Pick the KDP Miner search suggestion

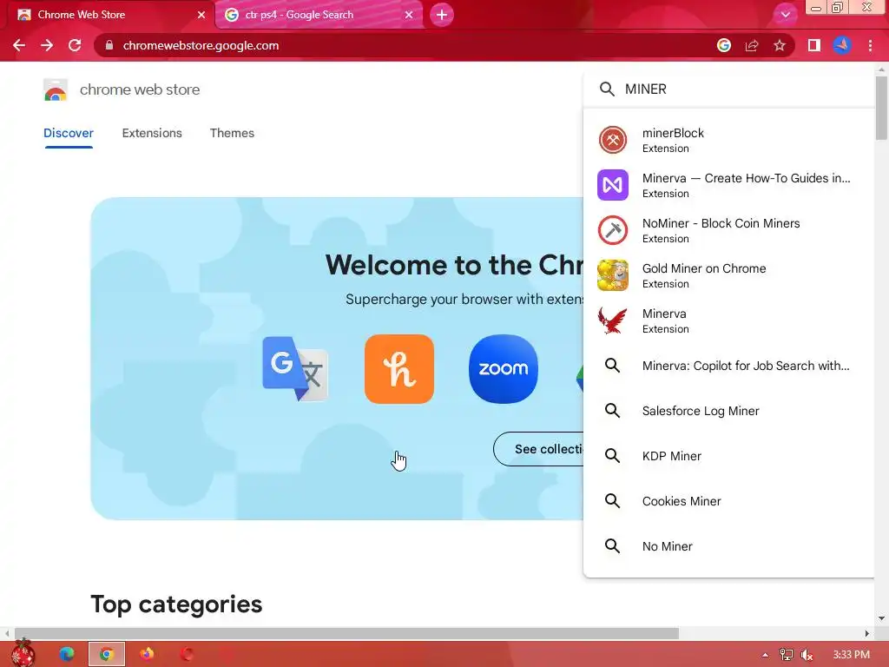click(x=729, y=456)
